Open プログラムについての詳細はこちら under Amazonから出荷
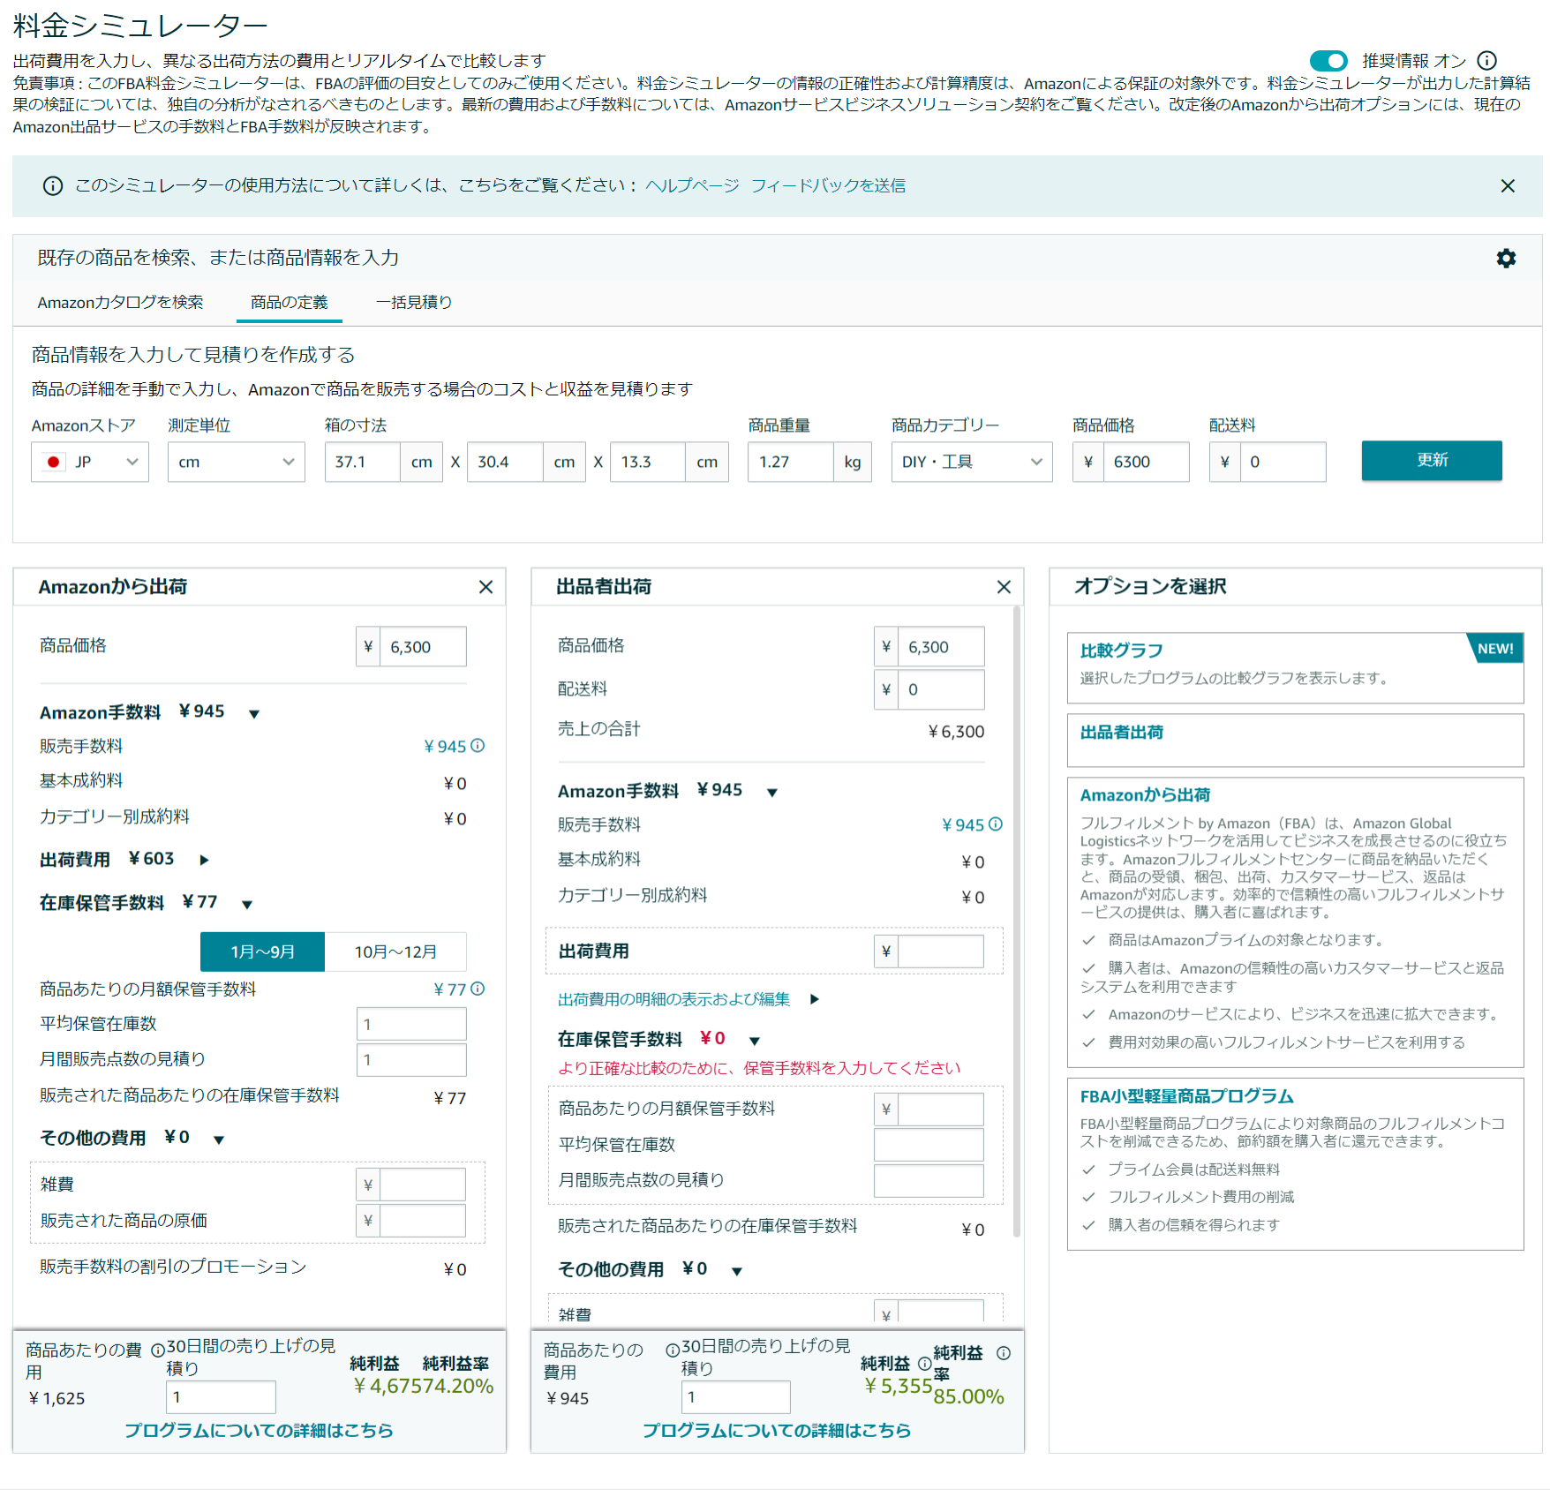The height and width of the screenshot is (1497, 1550). 259,1430
